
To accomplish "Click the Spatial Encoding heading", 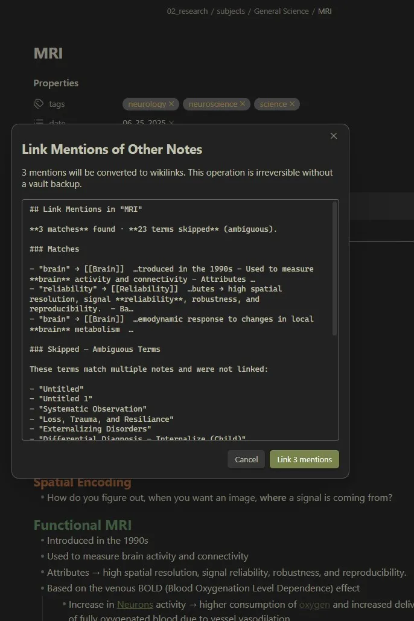I will pos(83,482).
